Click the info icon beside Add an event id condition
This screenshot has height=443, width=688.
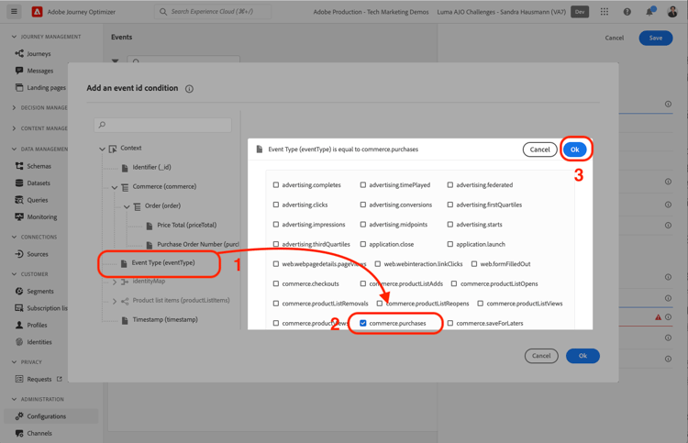click(x=189, y=89)
